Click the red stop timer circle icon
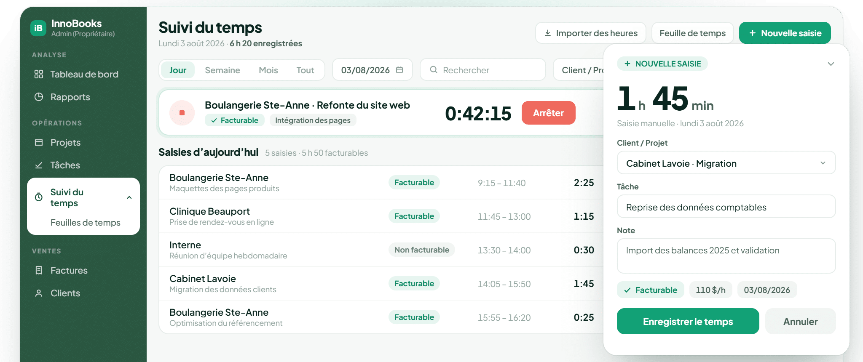Viewport: 863px width, 362px height. [182, 113]
